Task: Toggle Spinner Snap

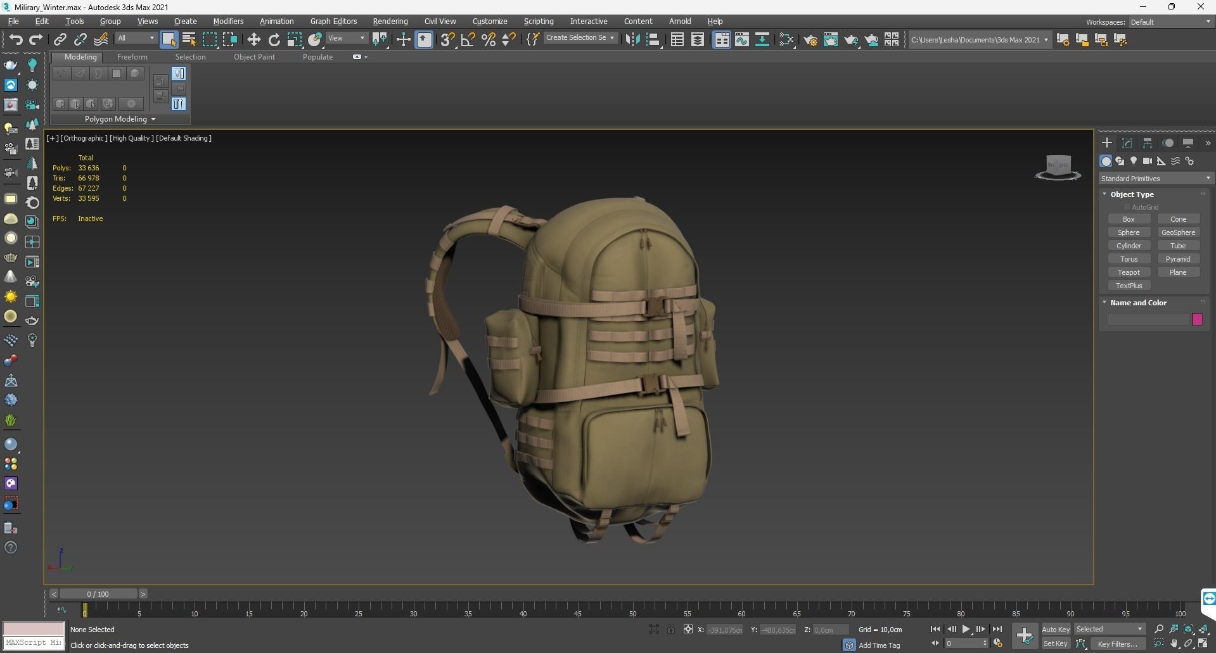Action: 509,40
